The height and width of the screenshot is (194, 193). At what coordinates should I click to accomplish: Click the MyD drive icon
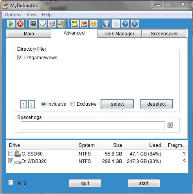click(75, 24)
